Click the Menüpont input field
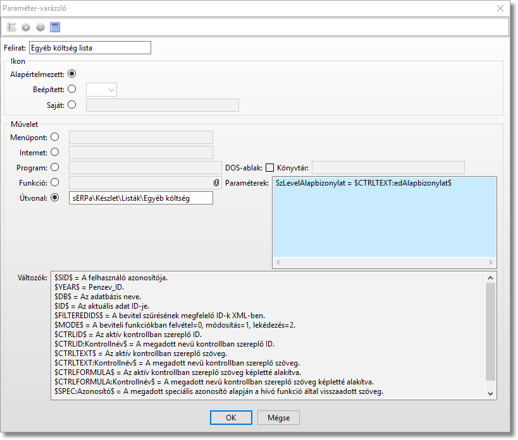 point(141,137)
